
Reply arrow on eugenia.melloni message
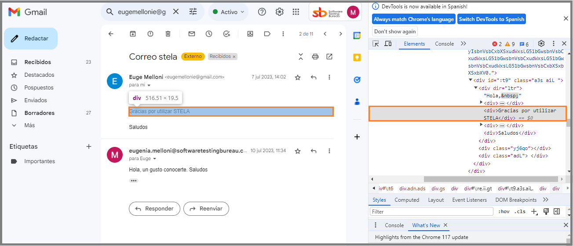(x=314, y=151)
